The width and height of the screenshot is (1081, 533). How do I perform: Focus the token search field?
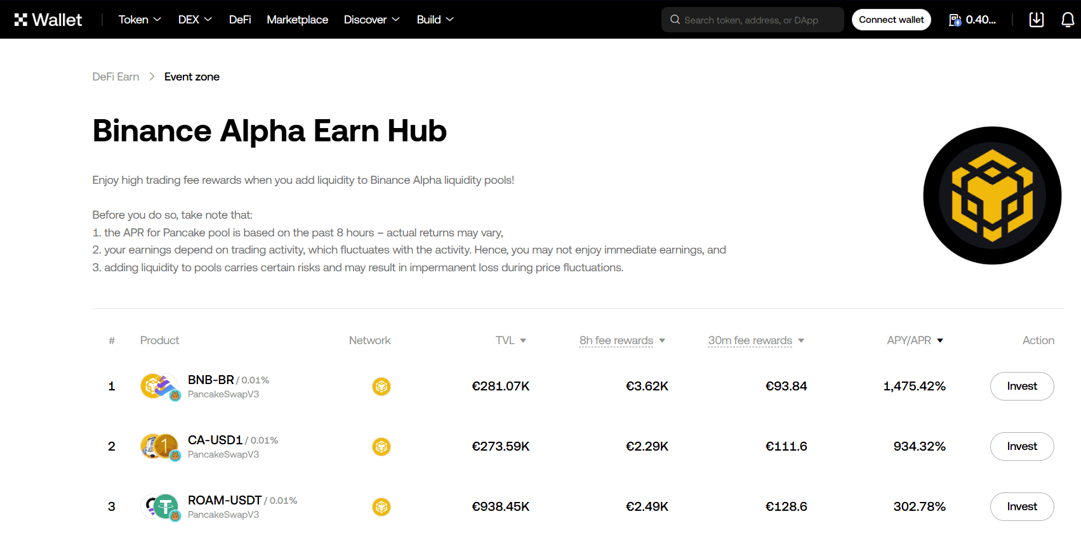pos(755,20)
